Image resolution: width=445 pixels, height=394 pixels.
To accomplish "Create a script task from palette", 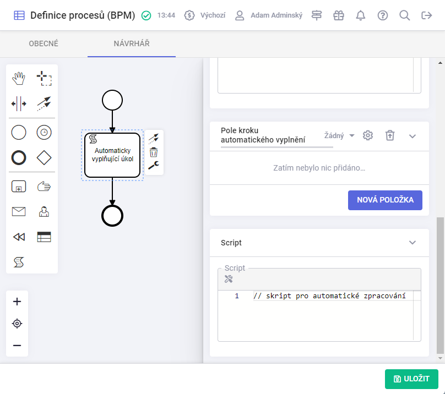I will coord(19,262).
